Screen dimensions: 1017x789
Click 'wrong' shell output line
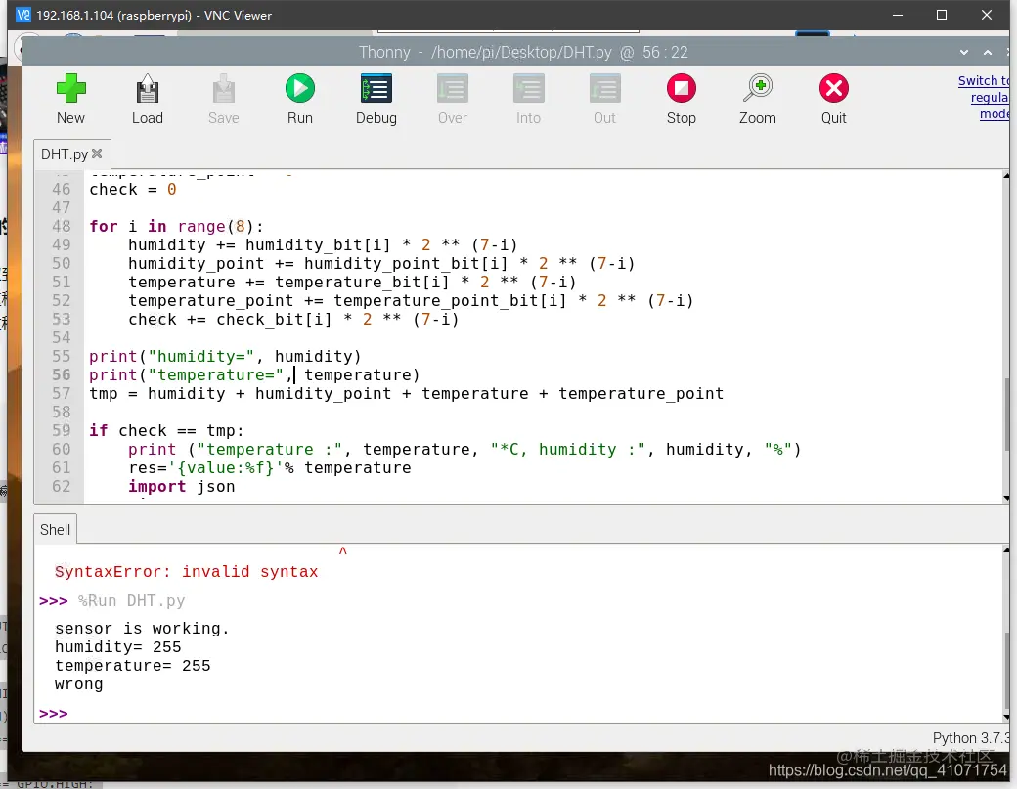[78, 684]
